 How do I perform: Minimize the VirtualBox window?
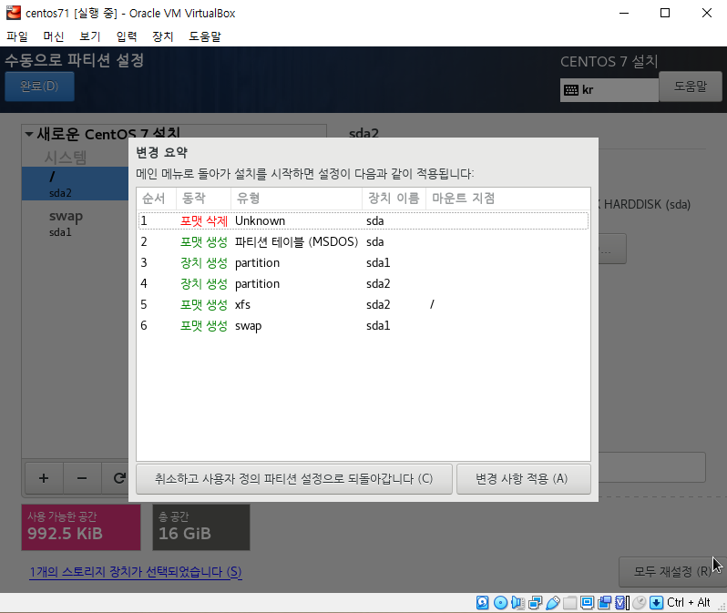624,13
